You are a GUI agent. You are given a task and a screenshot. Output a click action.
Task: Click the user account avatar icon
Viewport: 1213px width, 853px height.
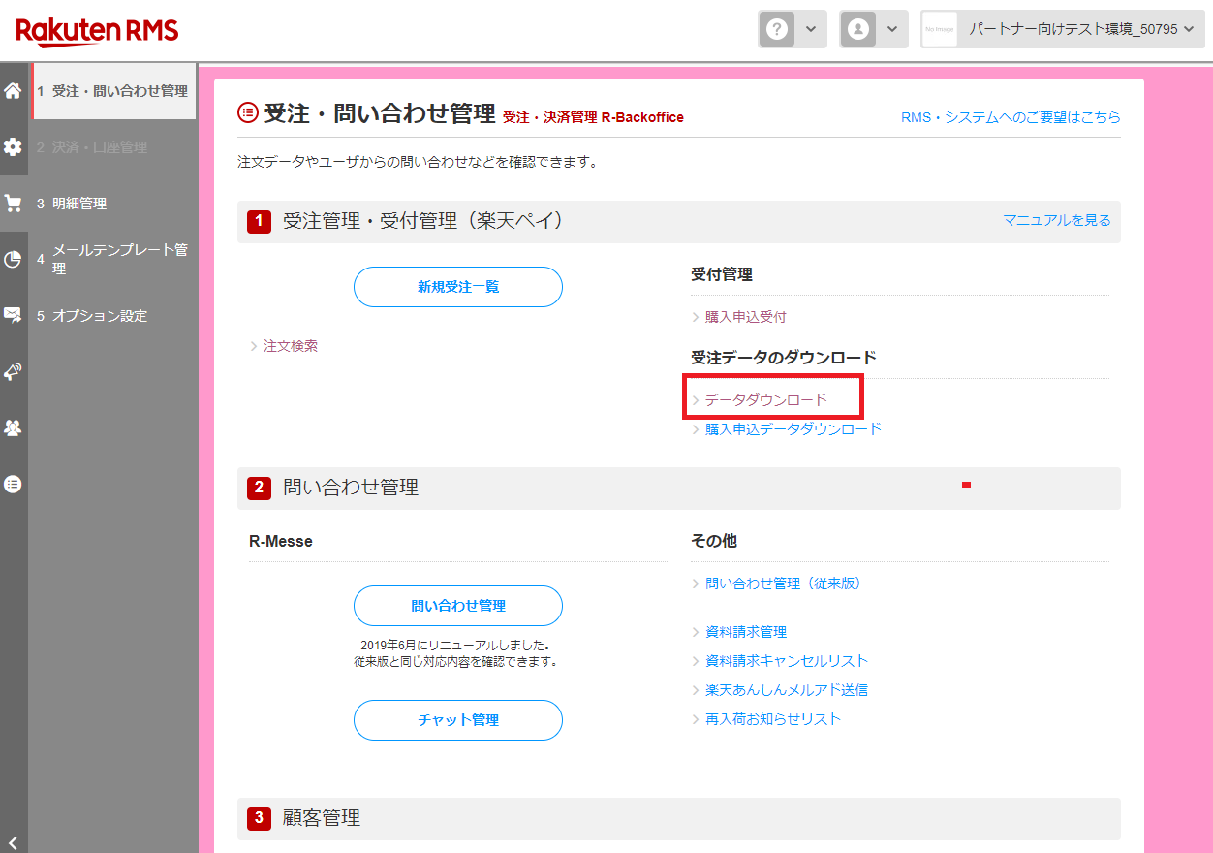click(857, 29)
